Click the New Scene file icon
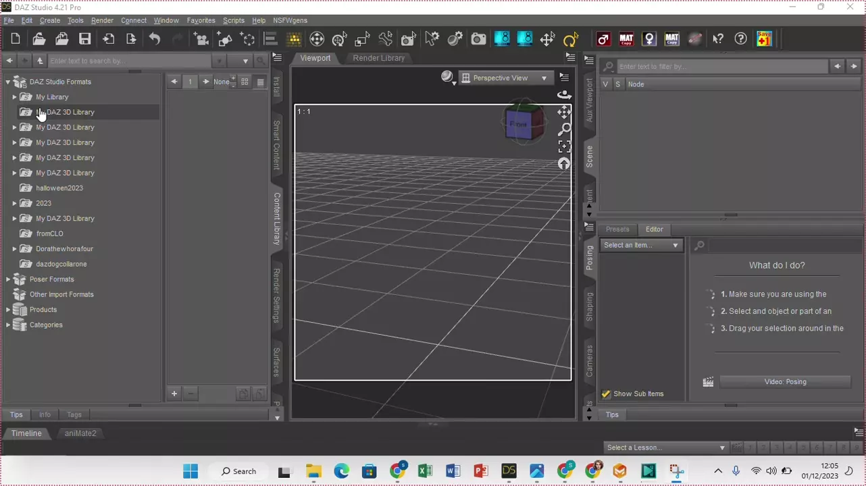The image size is (866, 486). 16,39
